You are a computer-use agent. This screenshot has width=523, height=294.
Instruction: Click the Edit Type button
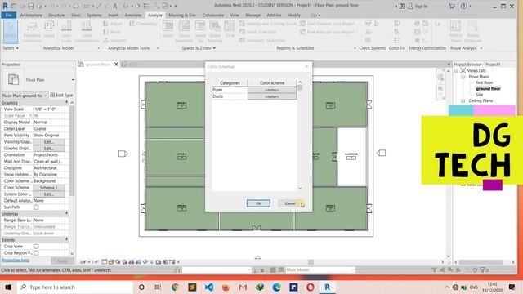click(61, 96)
